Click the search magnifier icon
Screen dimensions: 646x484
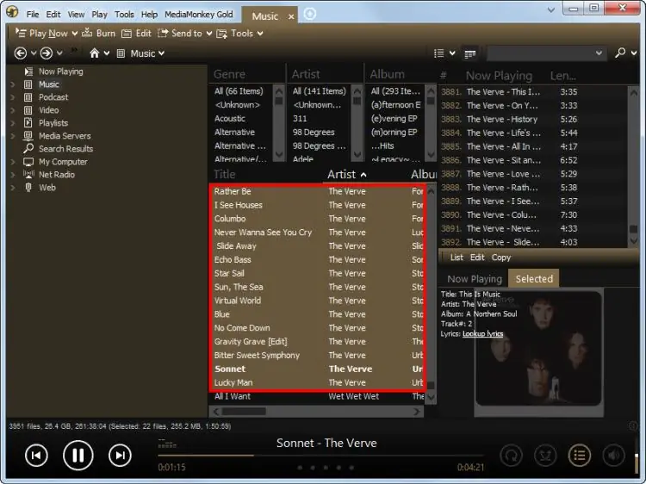coord(620,53)
